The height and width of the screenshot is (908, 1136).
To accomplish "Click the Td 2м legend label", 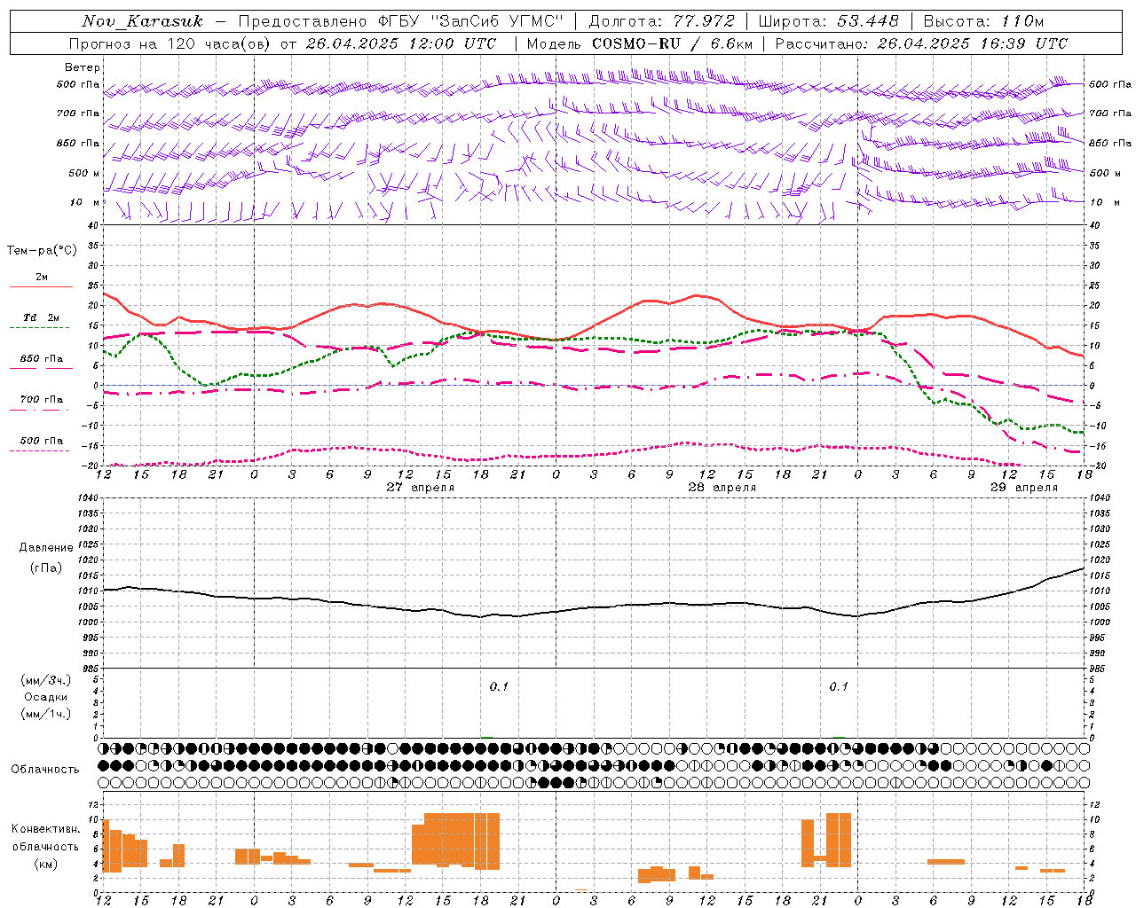I will (41, 317).
